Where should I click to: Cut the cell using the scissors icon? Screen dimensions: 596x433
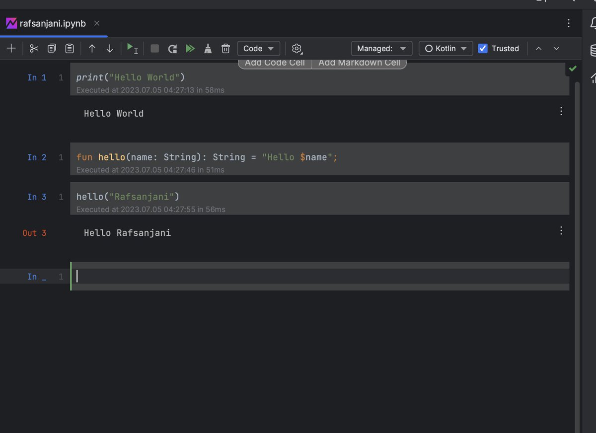[x=33, y=48]
